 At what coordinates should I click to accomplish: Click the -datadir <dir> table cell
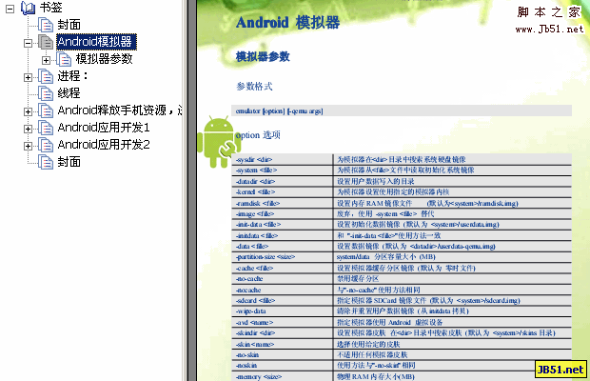tap(283, 182)
